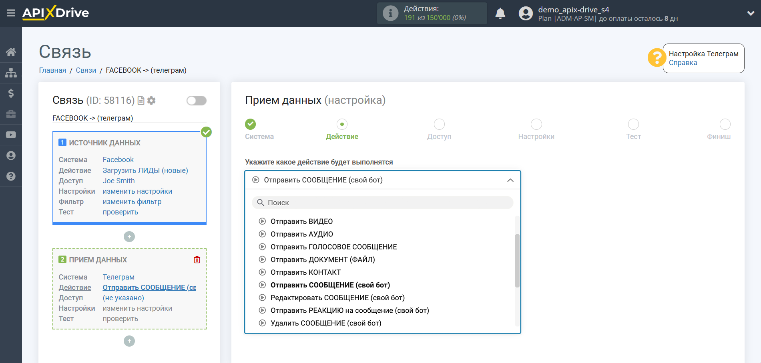The width and height of the screenshot is (761, 363).
Task: Expand the user account chevron menu
Action: (751, 13)
